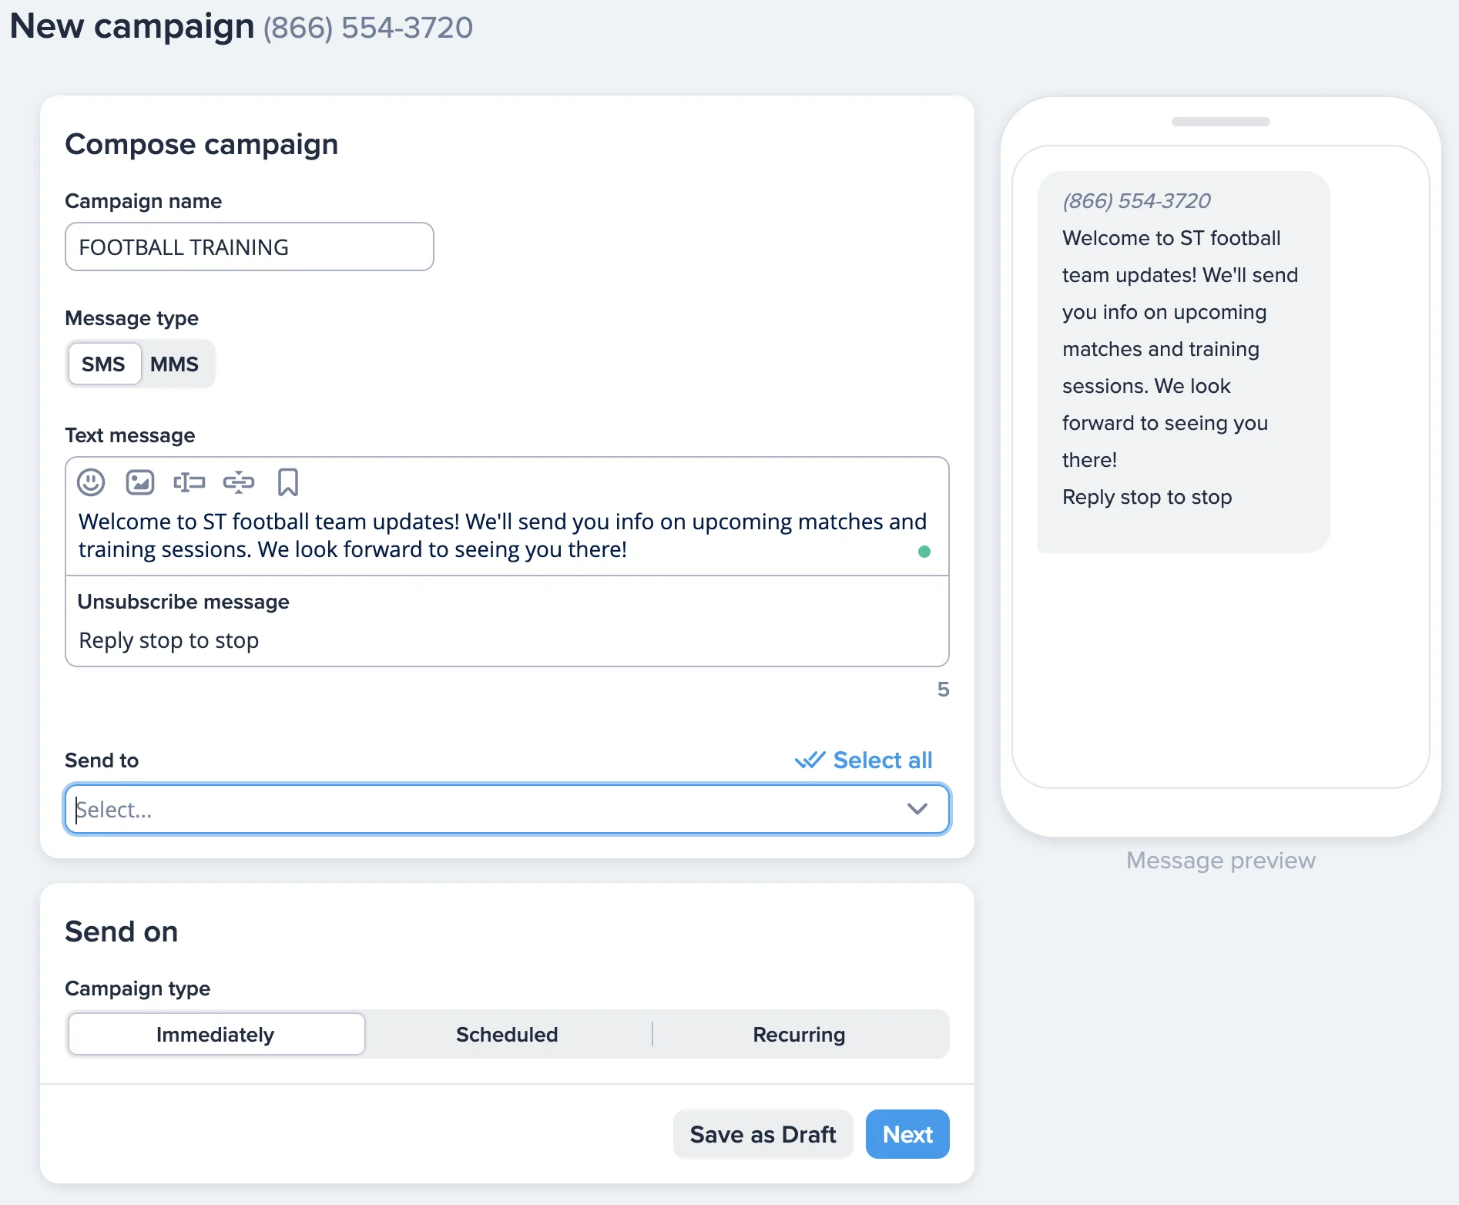This screenshot has width=1459, height=1205.
Task: Select the SMS message type
Action: pos(103,364)
